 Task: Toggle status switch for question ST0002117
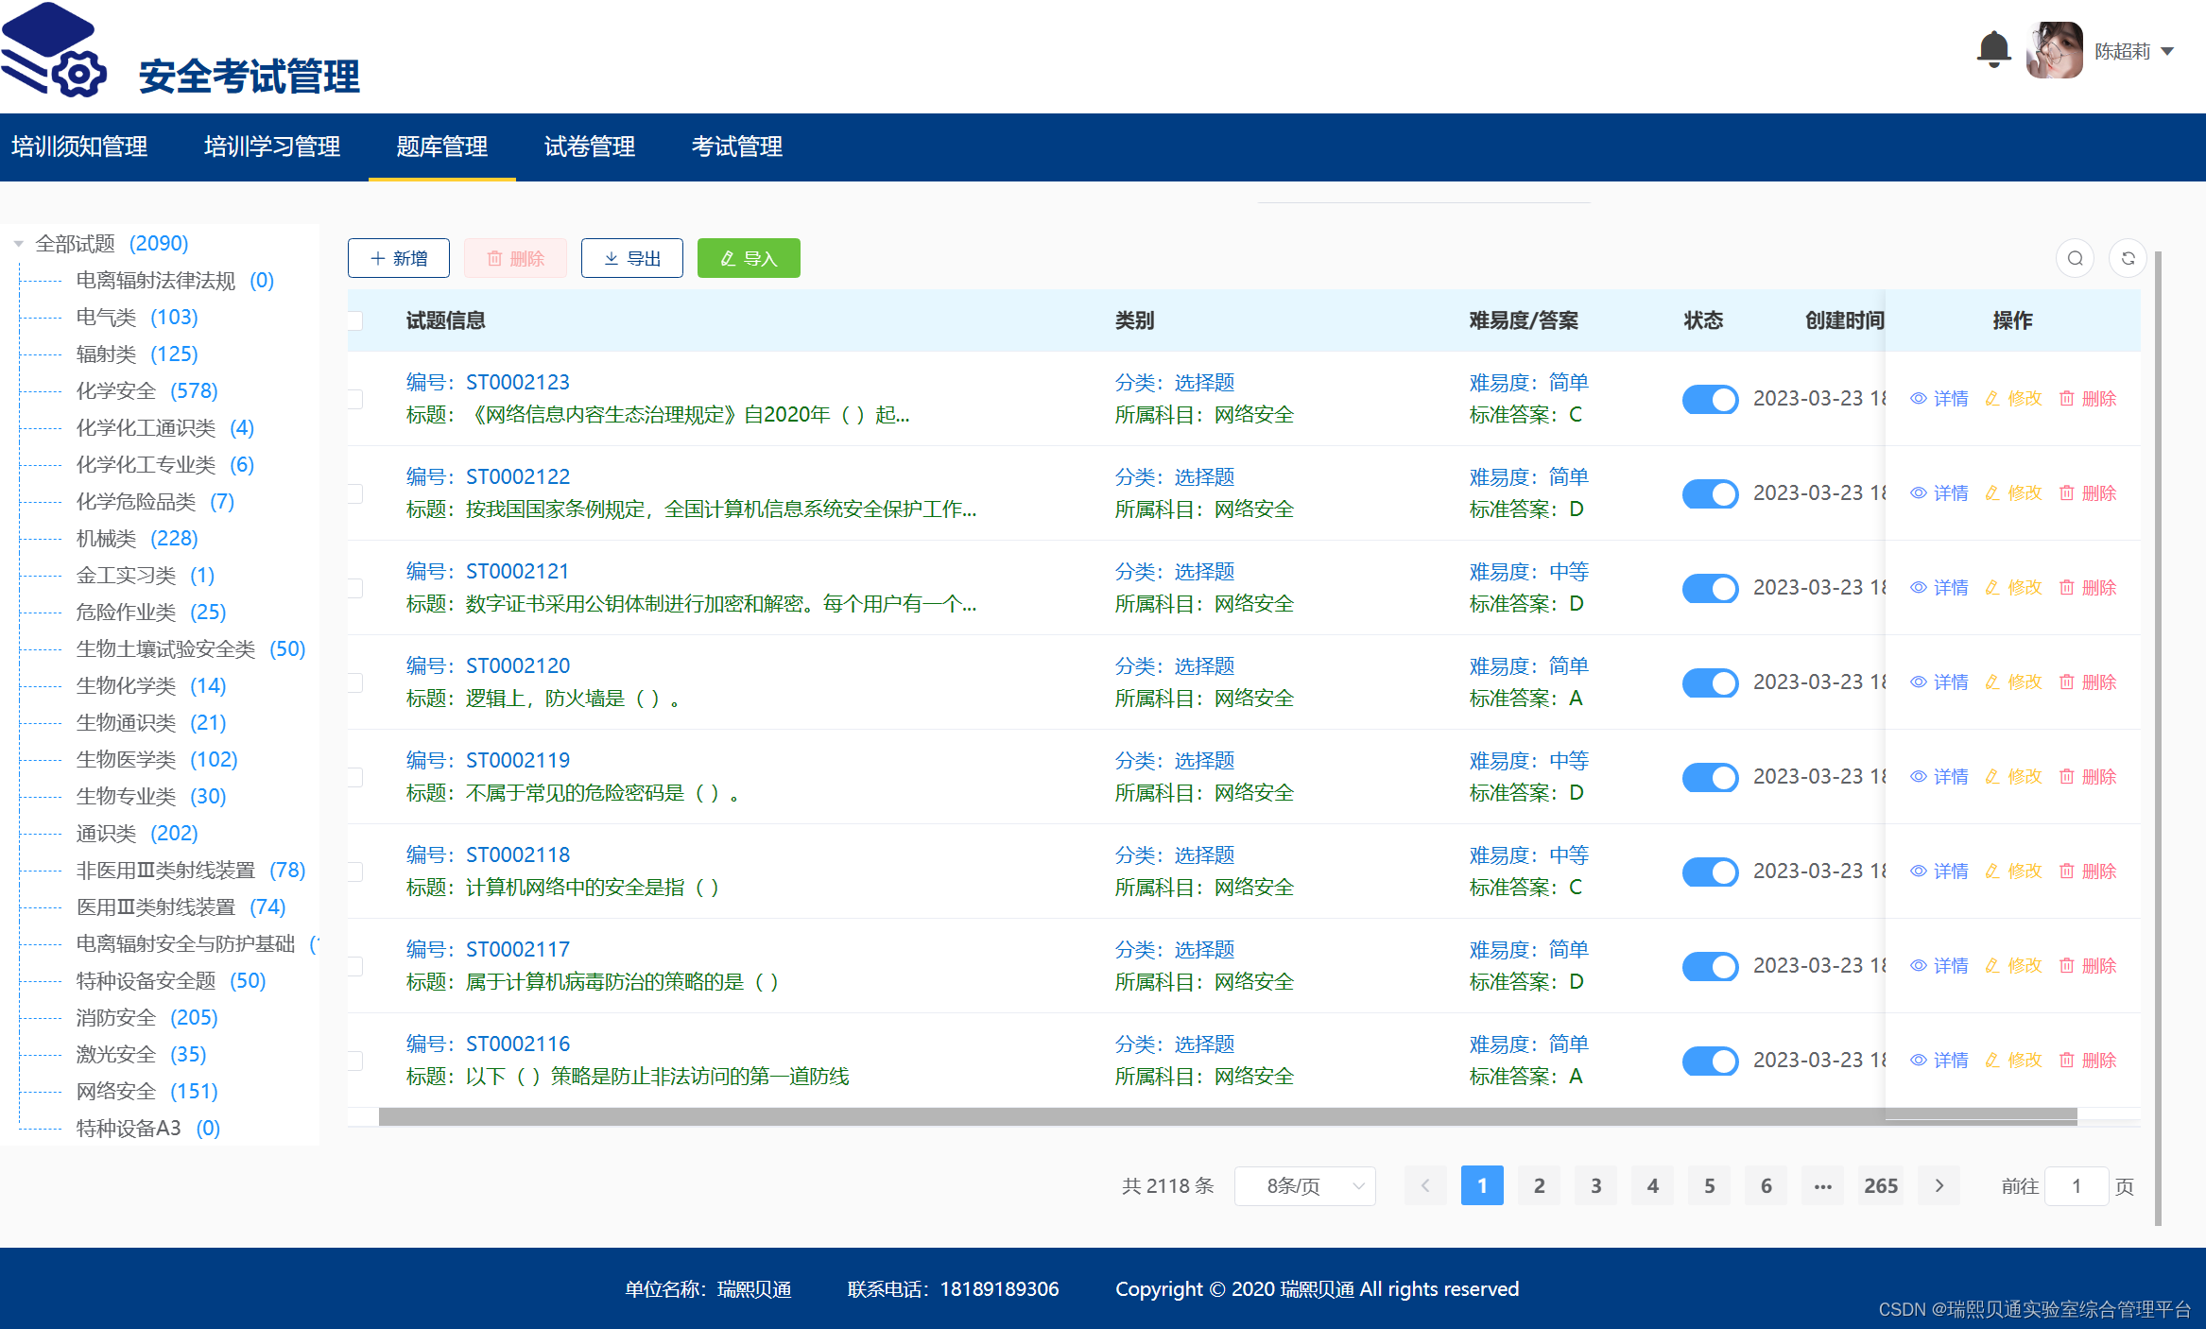[1709, 966]
